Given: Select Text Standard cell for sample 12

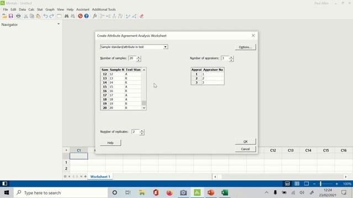Looking at the screenshot, I should [x=133, y=74].
